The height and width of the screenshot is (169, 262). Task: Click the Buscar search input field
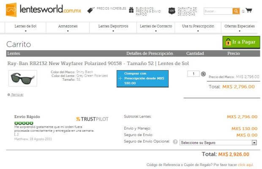point(218,11)
